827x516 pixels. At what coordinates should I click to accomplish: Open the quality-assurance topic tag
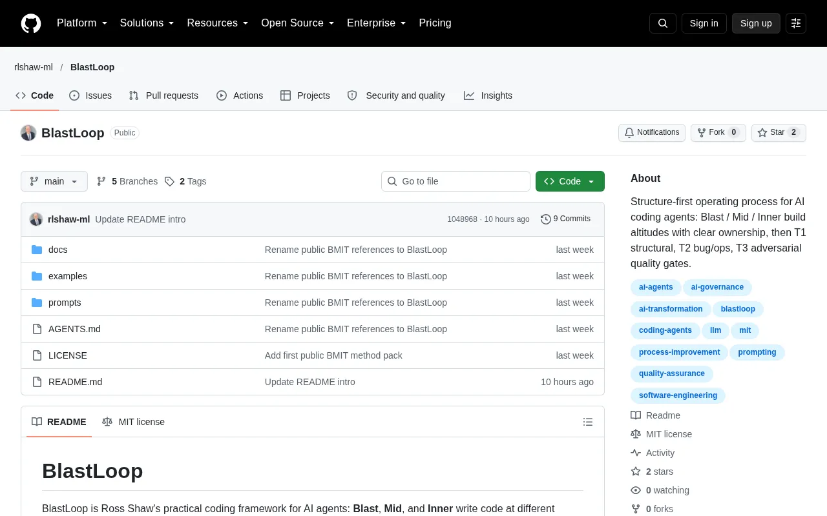pos(672,373)
